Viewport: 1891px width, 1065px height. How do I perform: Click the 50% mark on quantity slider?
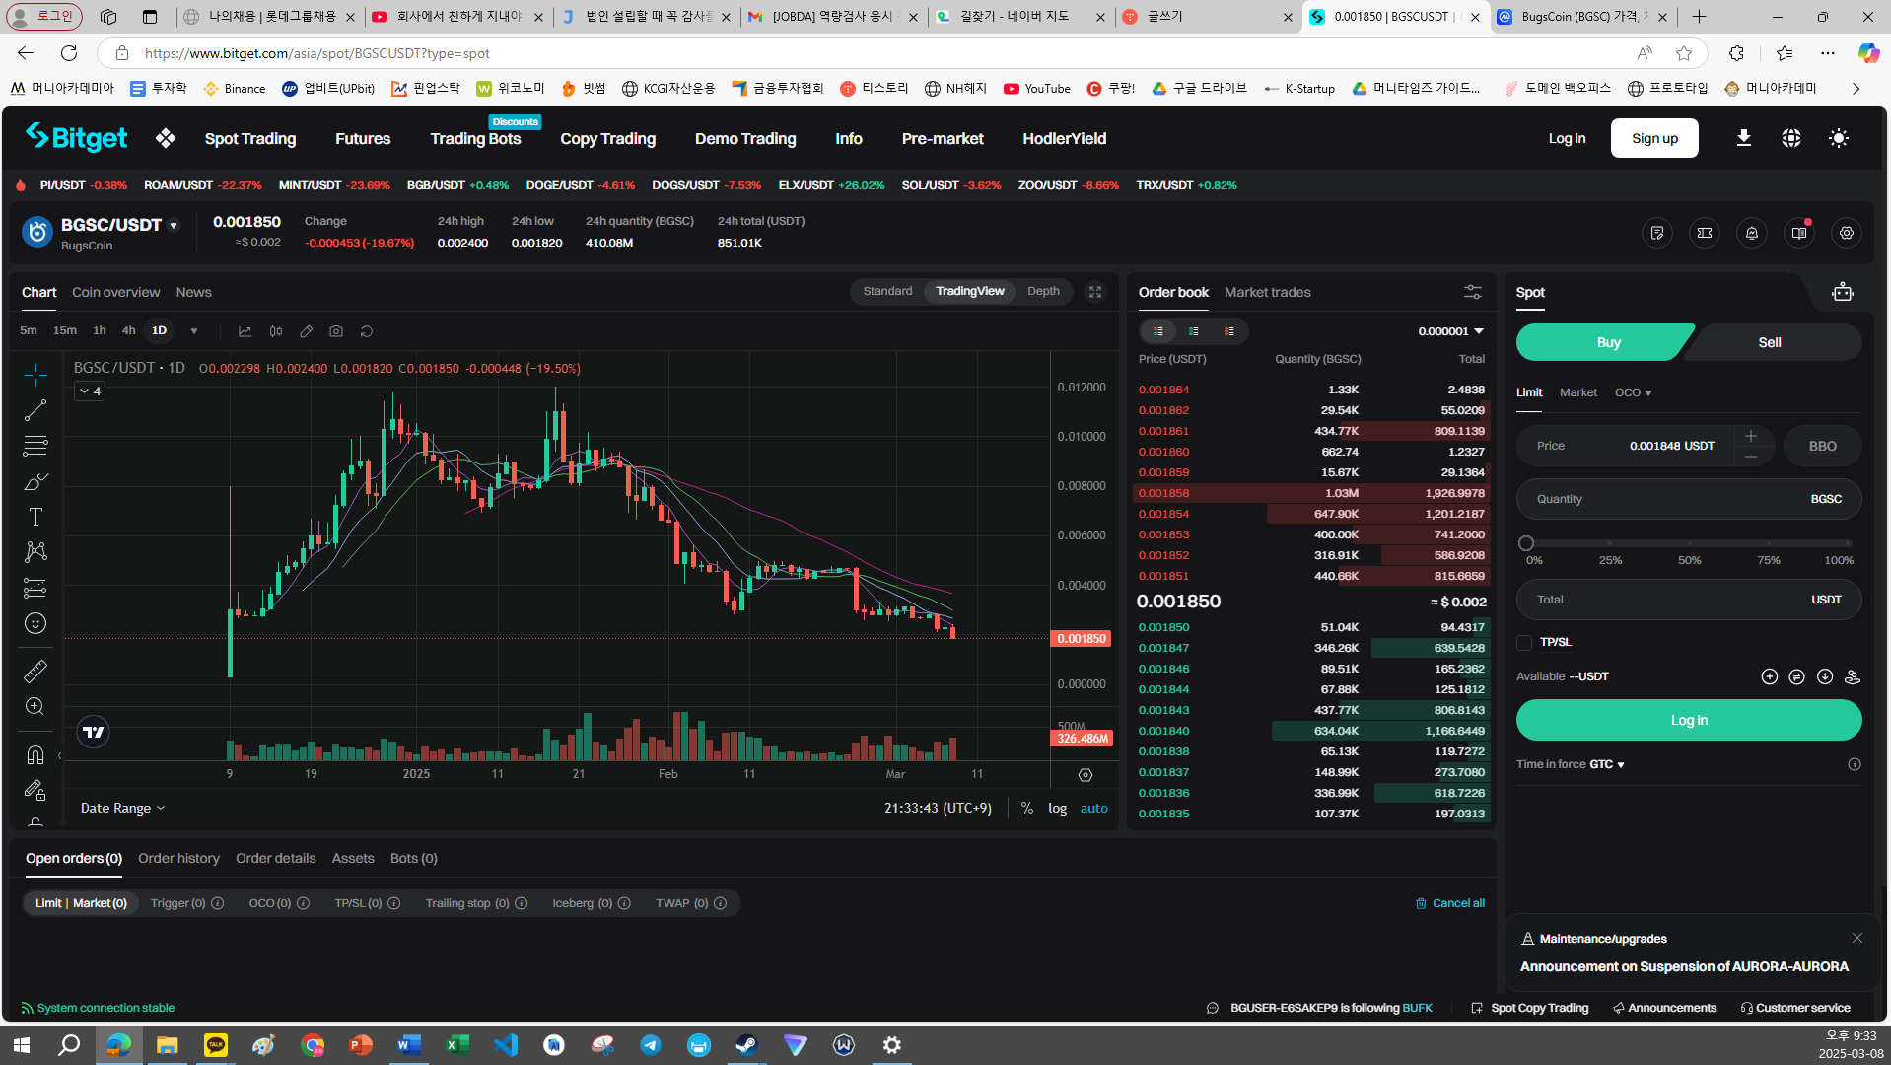coord(1689,543)
